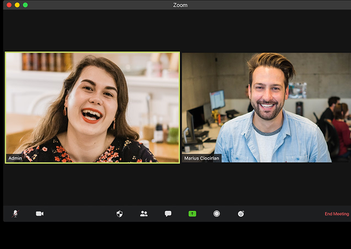
Task: Click empty toolbar space between camera and shield icons
Action: tap(80, 214)
